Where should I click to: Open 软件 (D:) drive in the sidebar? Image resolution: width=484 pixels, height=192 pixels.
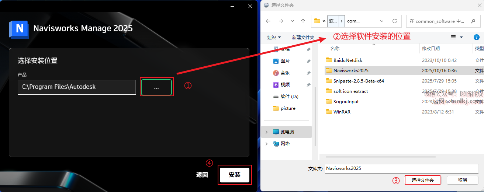coord(290,96)
